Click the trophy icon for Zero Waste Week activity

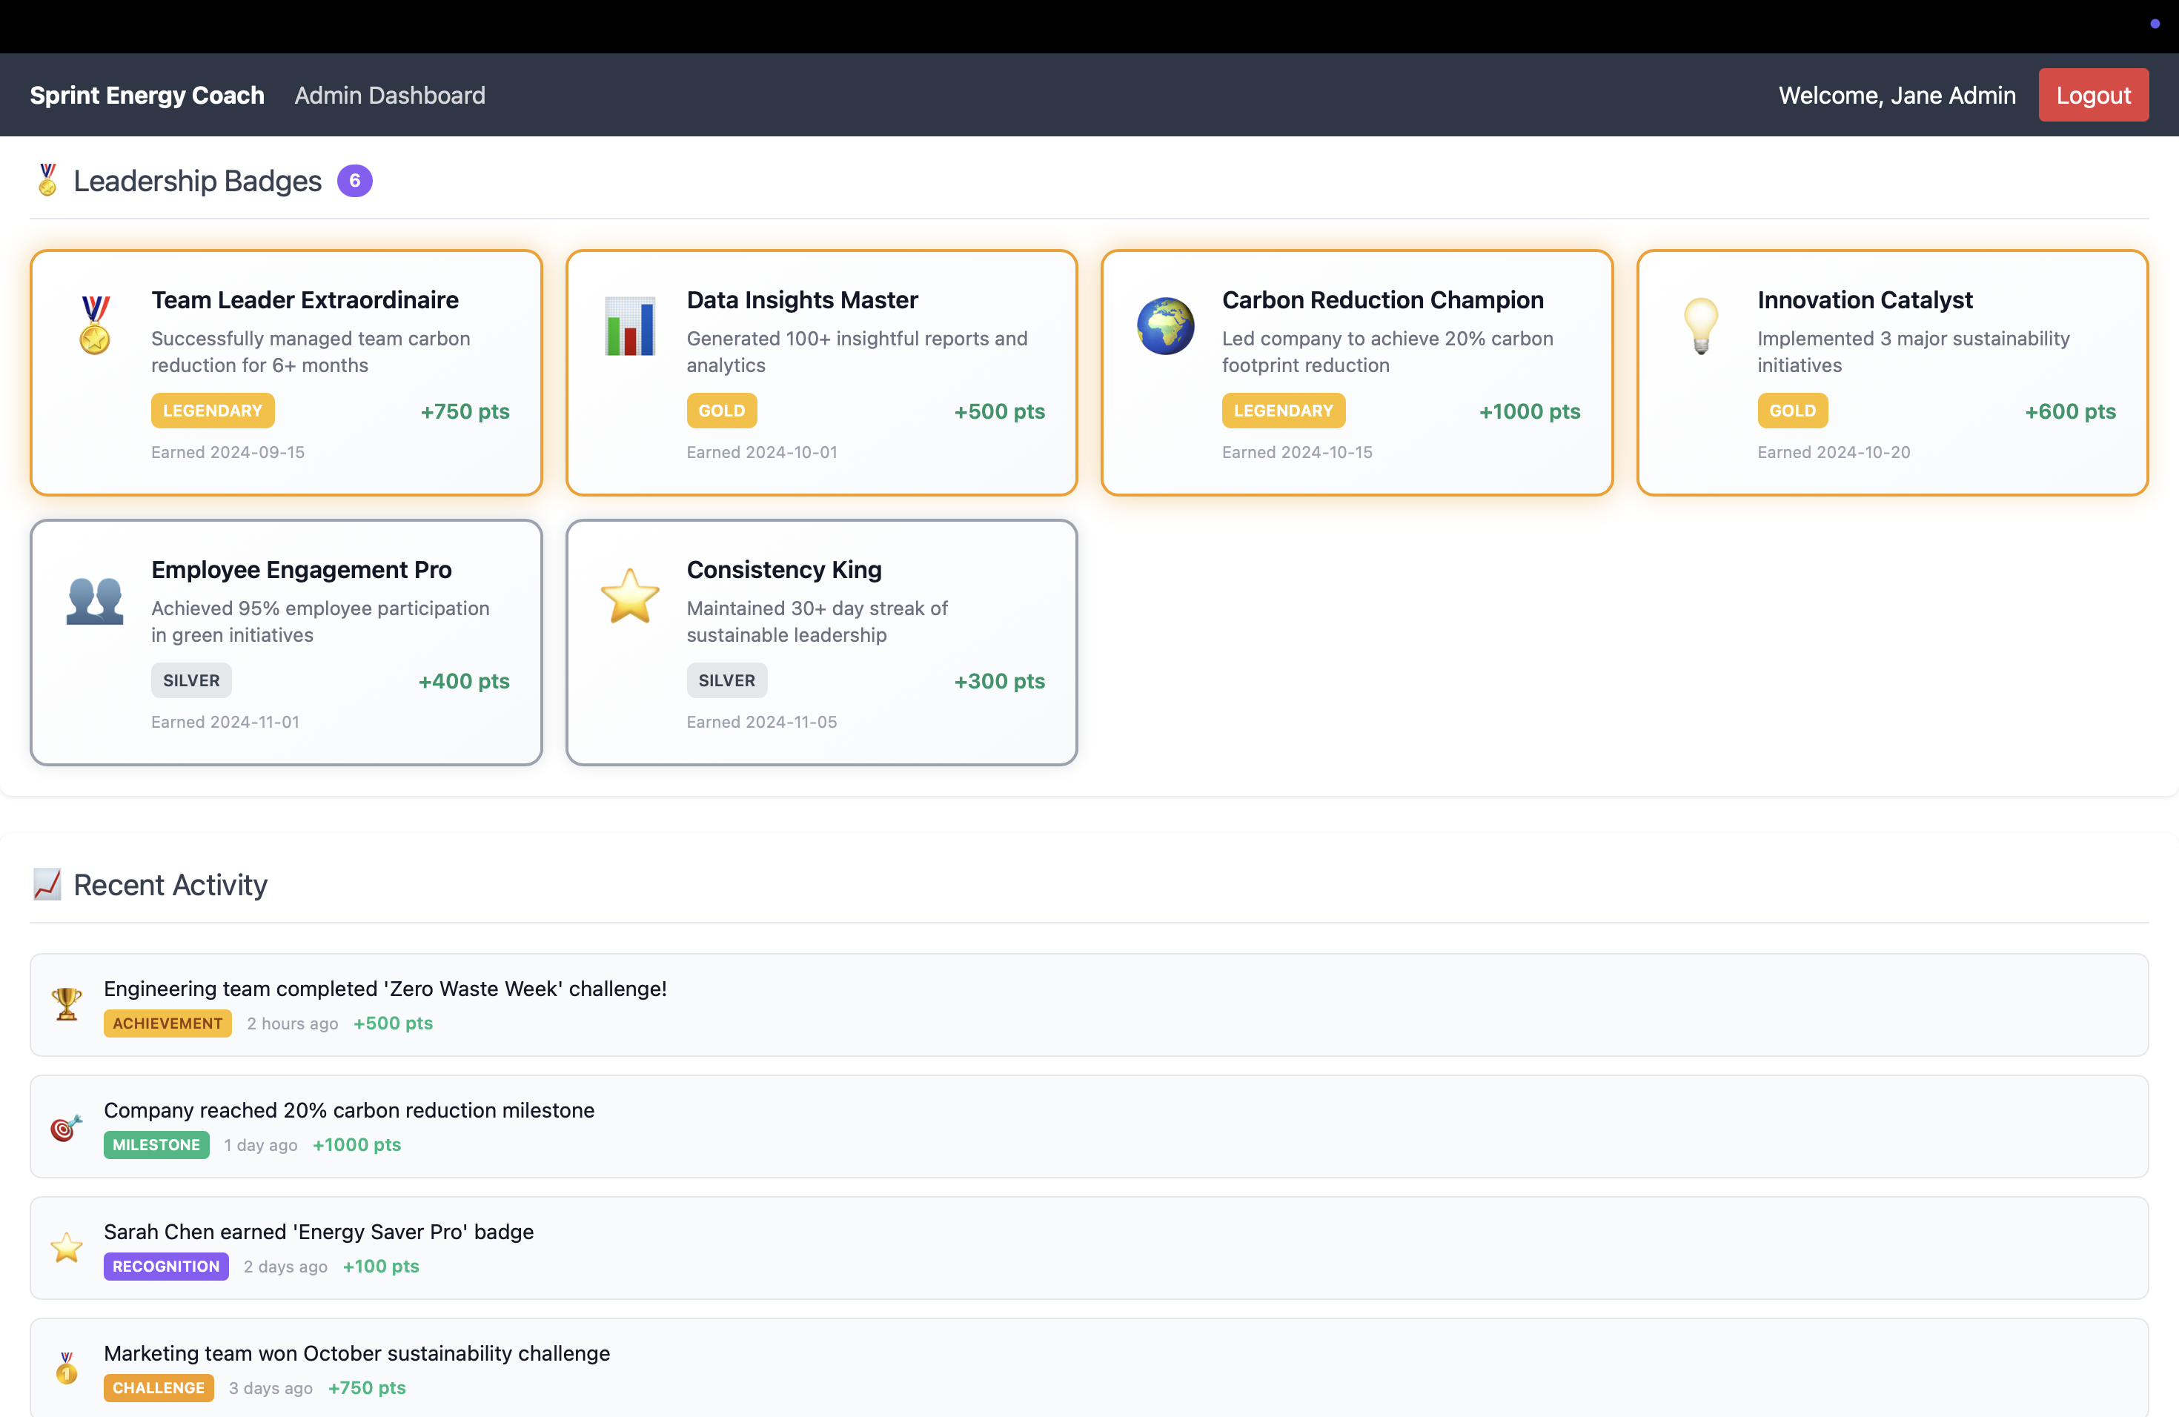(x=66, y=1004)
